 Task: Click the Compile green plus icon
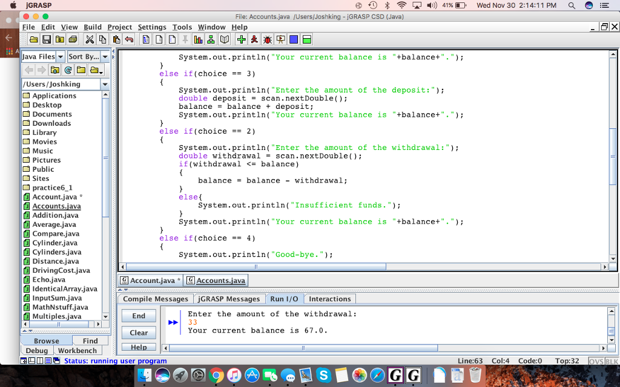pyautogui.click(x=241, y=40)
